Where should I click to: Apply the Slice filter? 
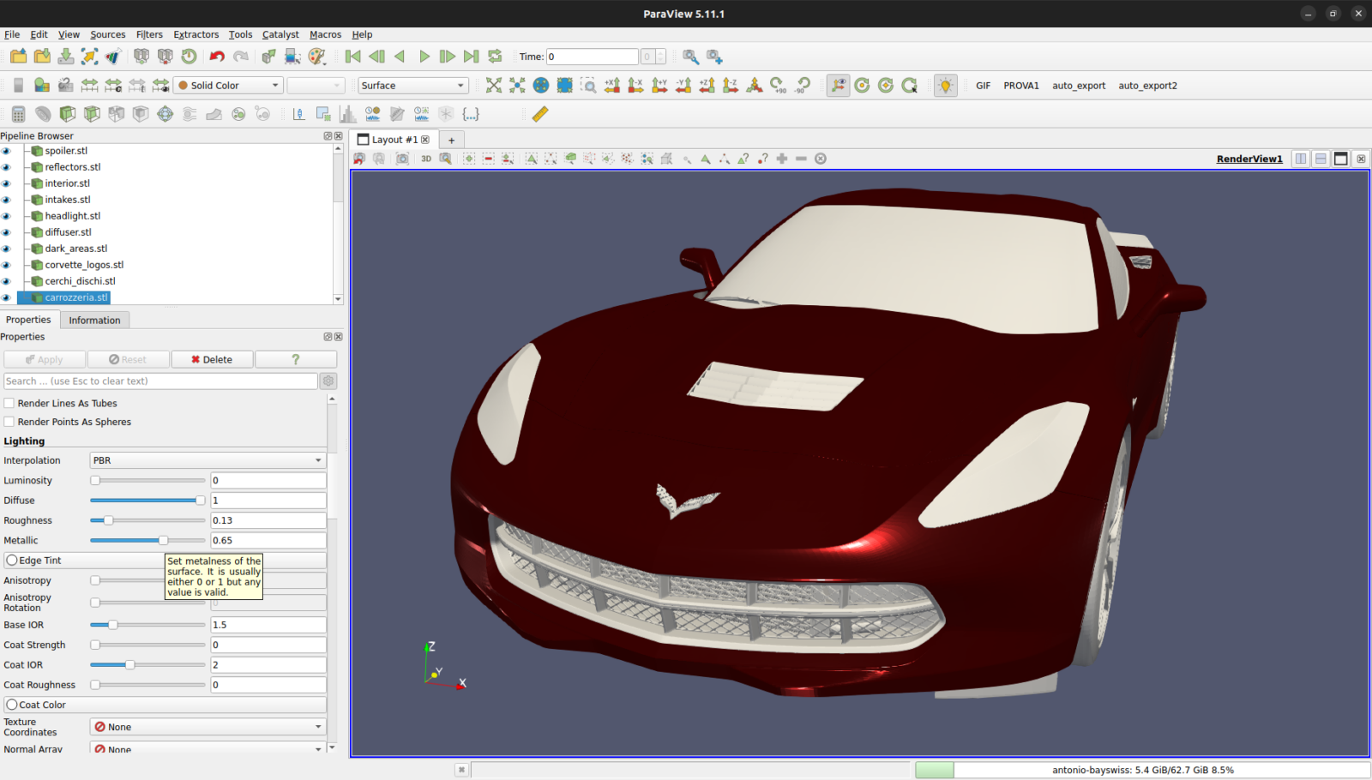click(x=90, y=112)
